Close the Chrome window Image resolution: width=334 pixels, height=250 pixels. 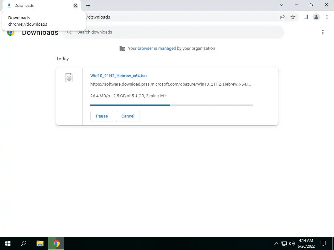pos(326,5)
